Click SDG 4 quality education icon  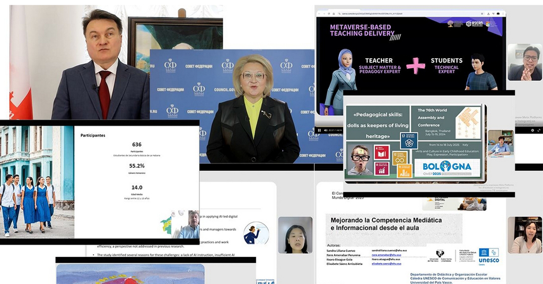click(x=382, y=153)
